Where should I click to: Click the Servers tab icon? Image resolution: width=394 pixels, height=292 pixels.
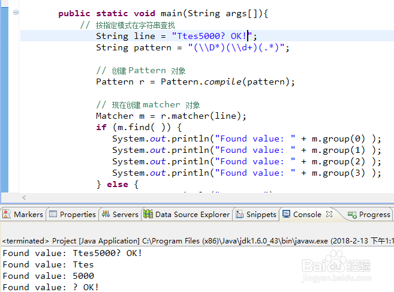pos(106,214)
